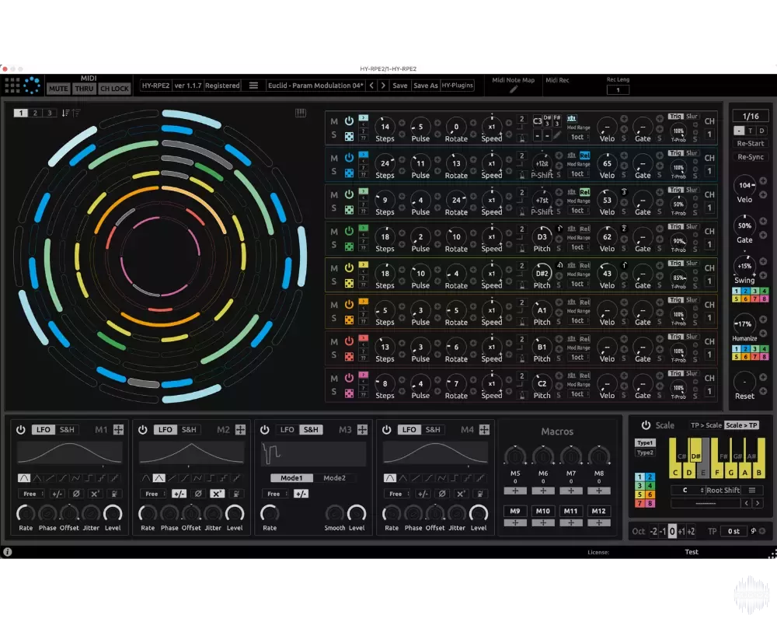
Task: Open the scale root note C dropdown
Action: click(688, 490)
